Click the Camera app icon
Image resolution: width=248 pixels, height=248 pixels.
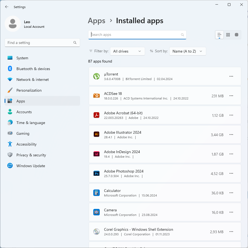(x=96, y=212)
